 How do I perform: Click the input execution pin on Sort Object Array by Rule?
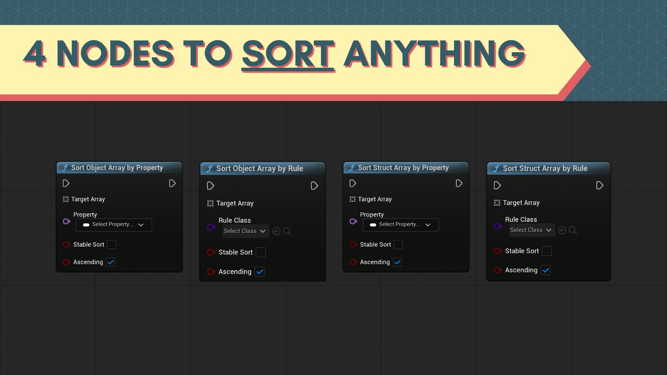(211, 186)
